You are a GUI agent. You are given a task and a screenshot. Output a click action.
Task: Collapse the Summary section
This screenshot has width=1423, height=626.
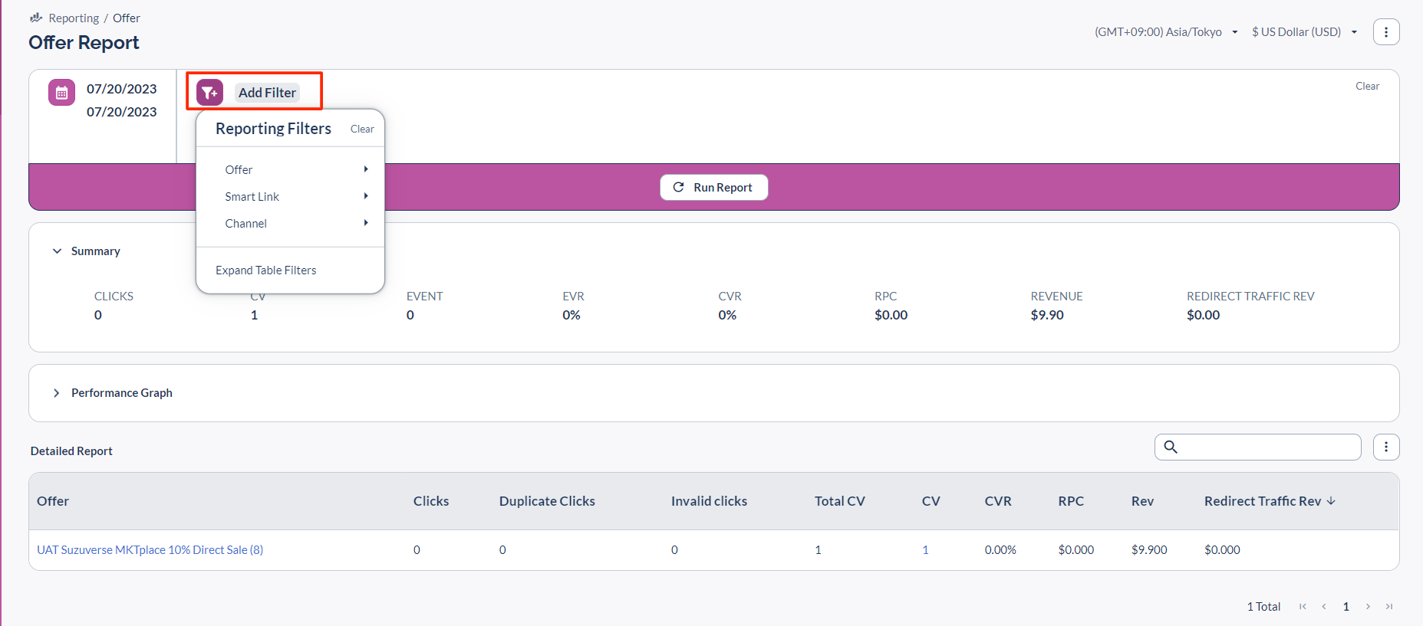click(x=57, y=251)
